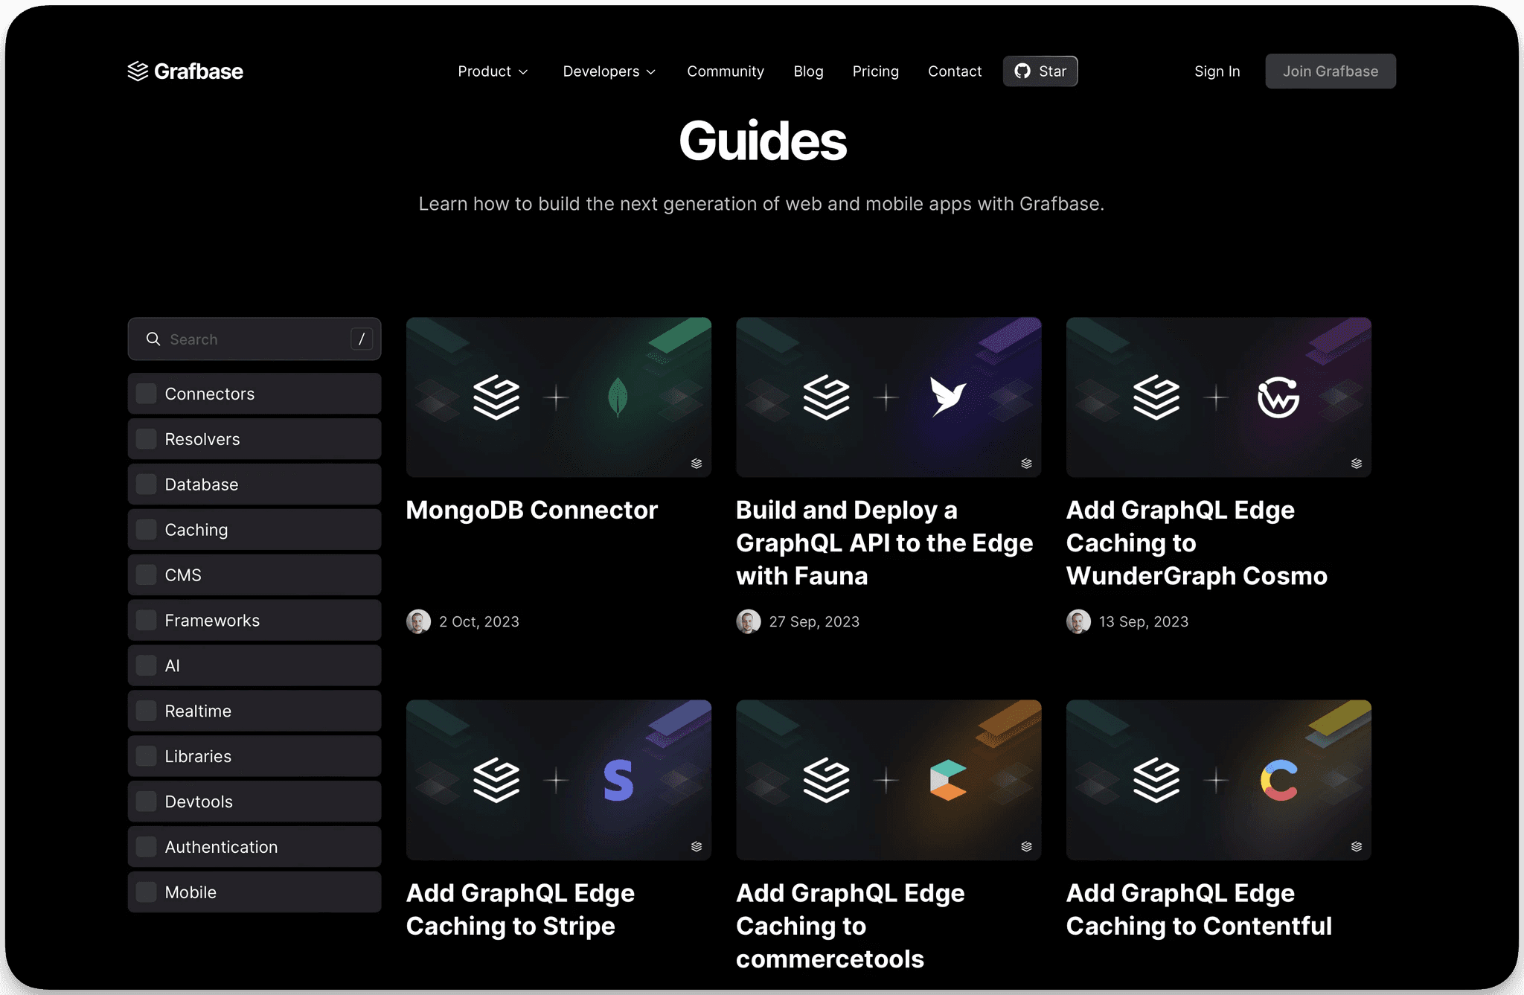The image size is (1524, 995).
Task: Open the WunderGraph Cosmo guide thumbnail
Action: (1219, 397)
